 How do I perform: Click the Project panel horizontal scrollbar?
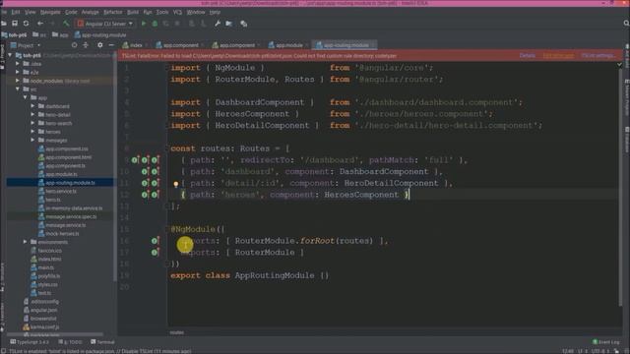click(x=56, y=334)
